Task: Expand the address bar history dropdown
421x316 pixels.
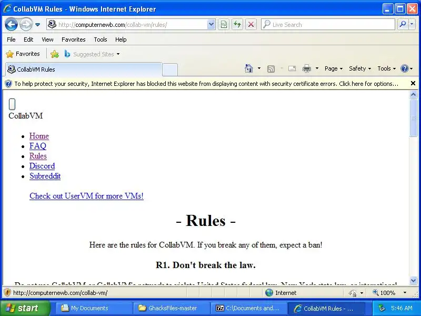Action: 212,25
